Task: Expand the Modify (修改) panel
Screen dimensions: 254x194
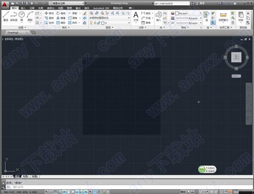Action: coord(66,27)
